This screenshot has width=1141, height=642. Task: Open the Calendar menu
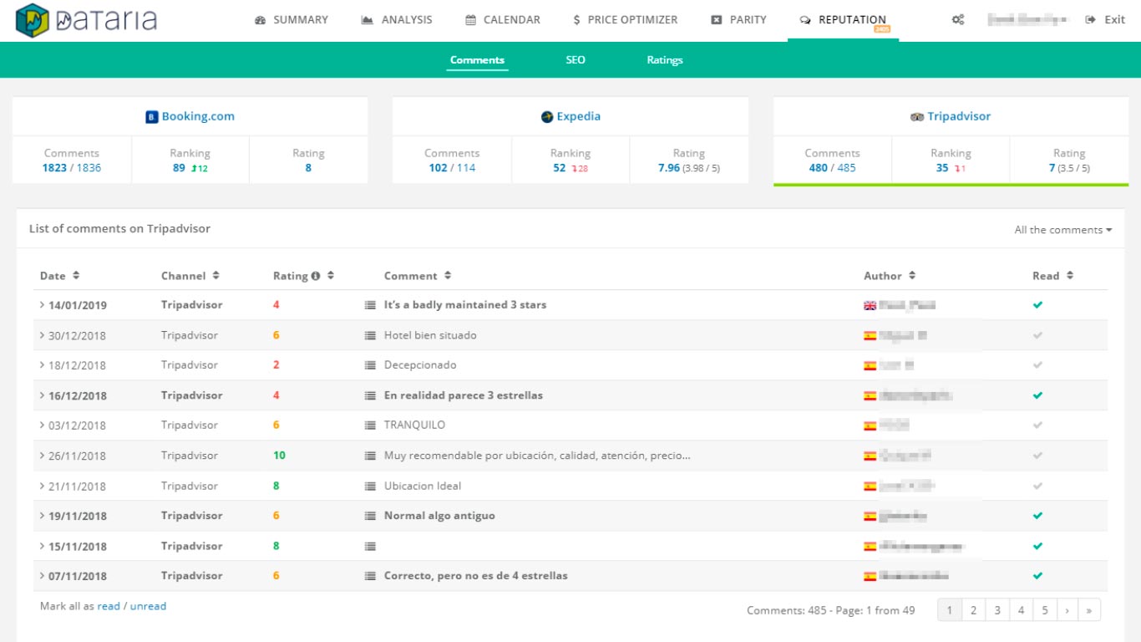[x=503, y=20]
